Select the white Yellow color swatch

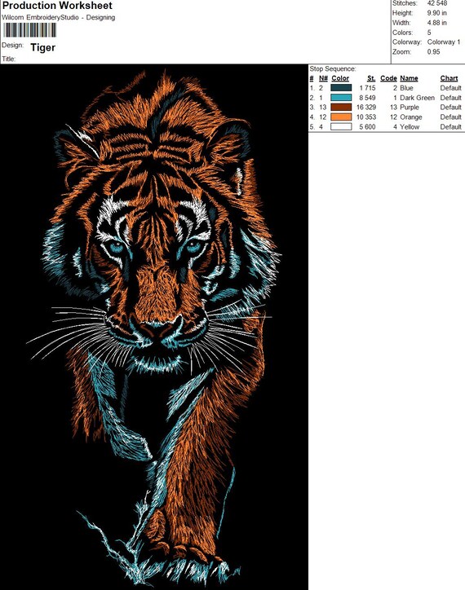click(x=341, y=127)
